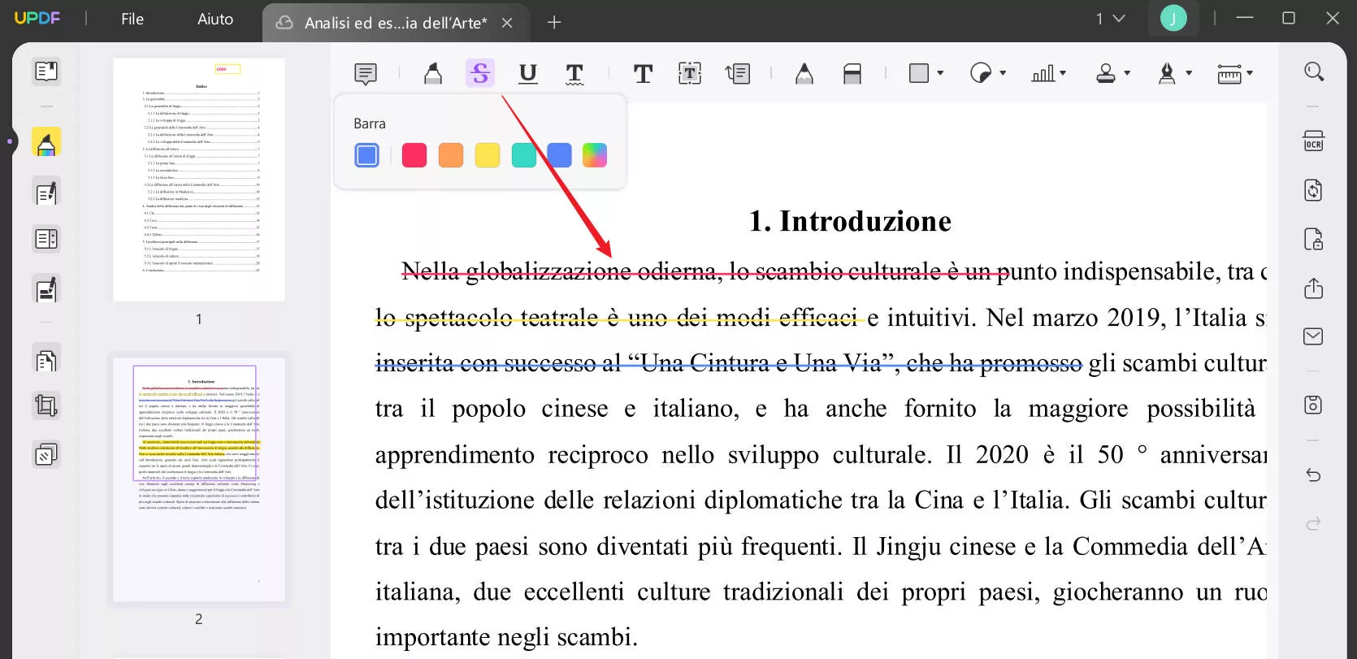1357x659 pixels.
Task: Click the heading 1. Introduzione
Action: [x=850, y=221]
